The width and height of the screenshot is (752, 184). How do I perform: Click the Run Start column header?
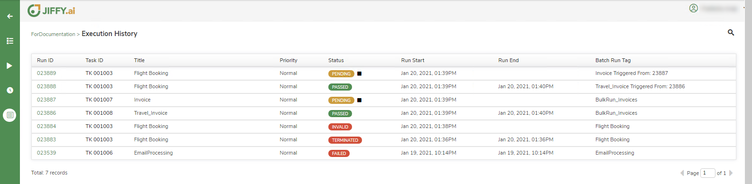413,60
